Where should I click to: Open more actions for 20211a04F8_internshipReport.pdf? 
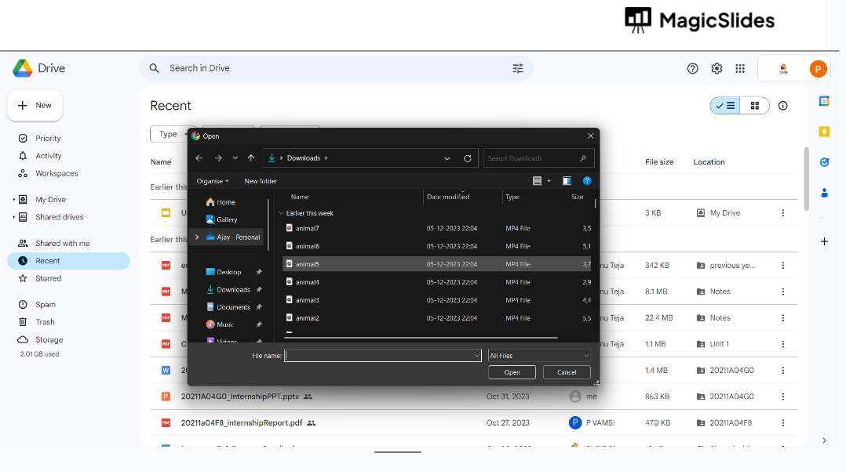783,423
